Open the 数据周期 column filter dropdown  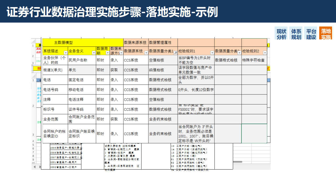click(x=107, y=53)
